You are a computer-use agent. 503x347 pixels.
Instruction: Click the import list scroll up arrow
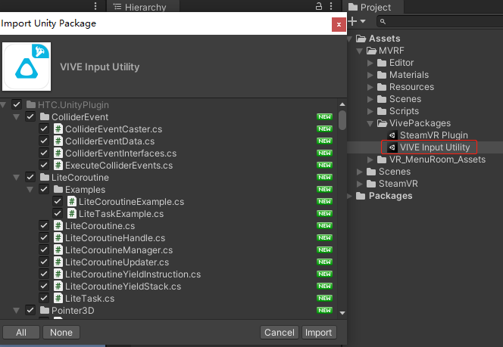(x=342, y=104)
